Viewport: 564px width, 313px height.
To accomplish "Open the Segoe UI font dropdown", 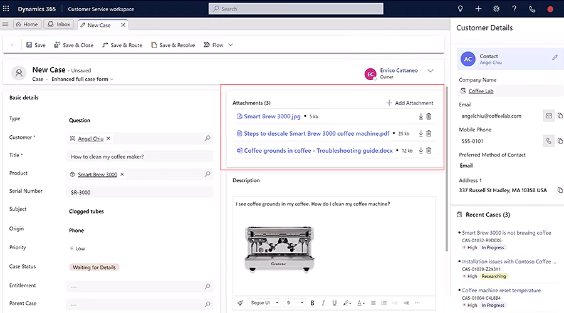I will [x=264, y=303].
